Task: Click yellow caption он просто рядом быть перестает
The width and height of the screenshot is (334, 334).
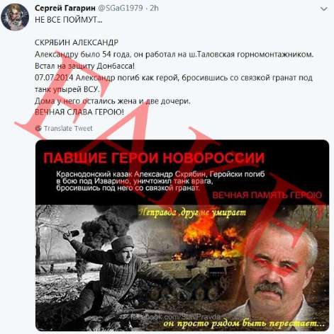Action: point(244,323)
